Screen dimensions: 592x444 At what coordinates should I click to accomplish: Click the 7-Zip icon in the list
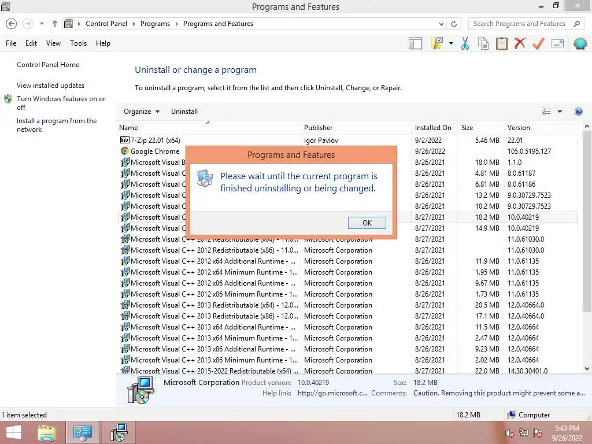125,140
